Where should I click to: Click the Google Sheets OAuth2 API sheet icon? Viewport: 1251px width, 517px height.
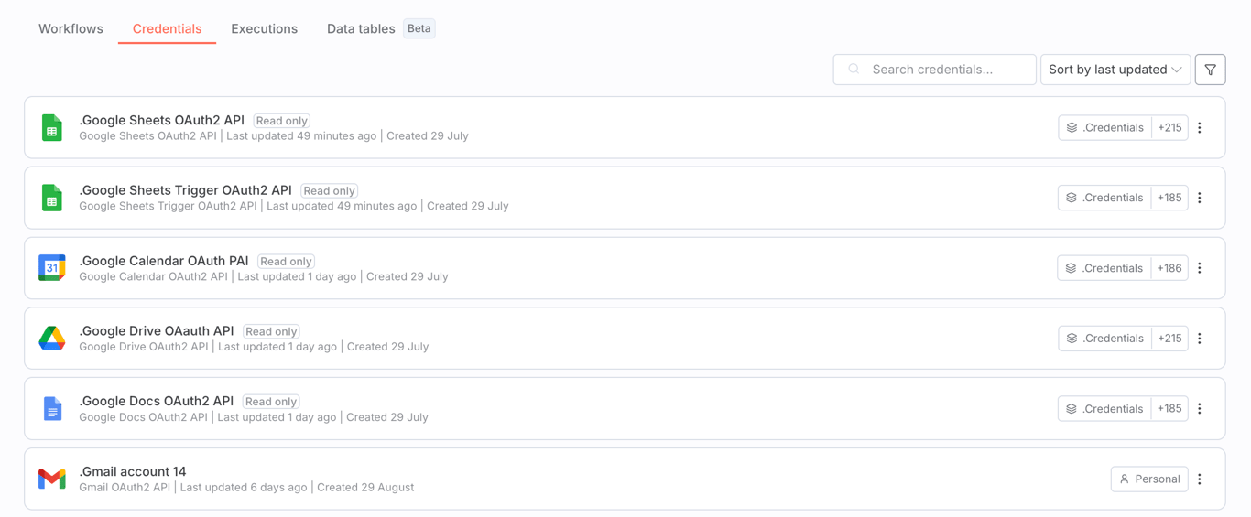click(x=52, y=128)
